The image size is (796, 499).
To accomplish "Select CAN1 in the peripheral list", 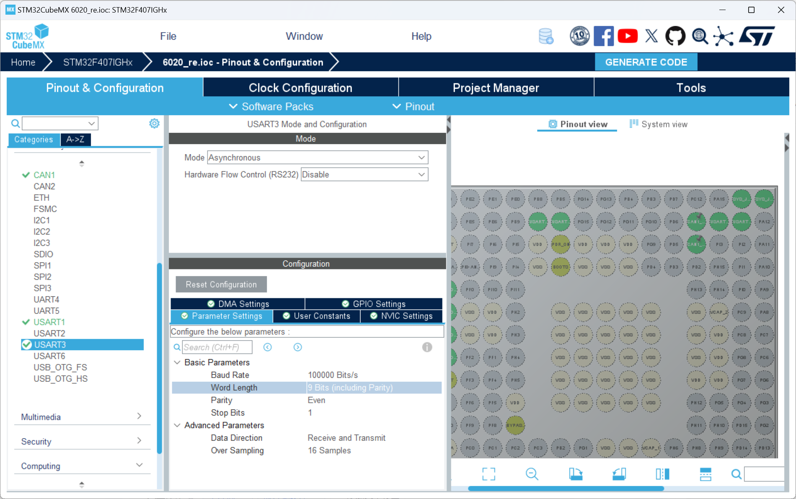I will click(x=44, y=175).
